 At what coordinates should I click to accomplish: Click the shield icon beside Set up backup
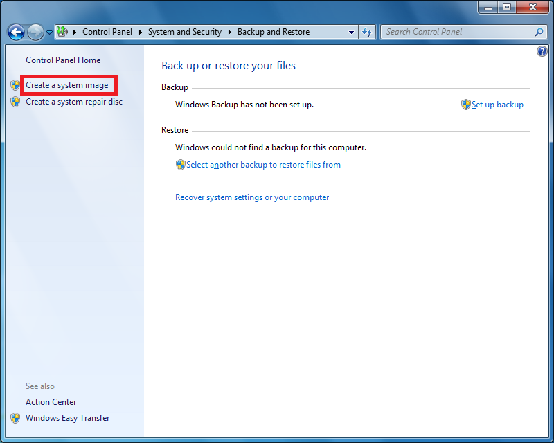coord(466,105)
